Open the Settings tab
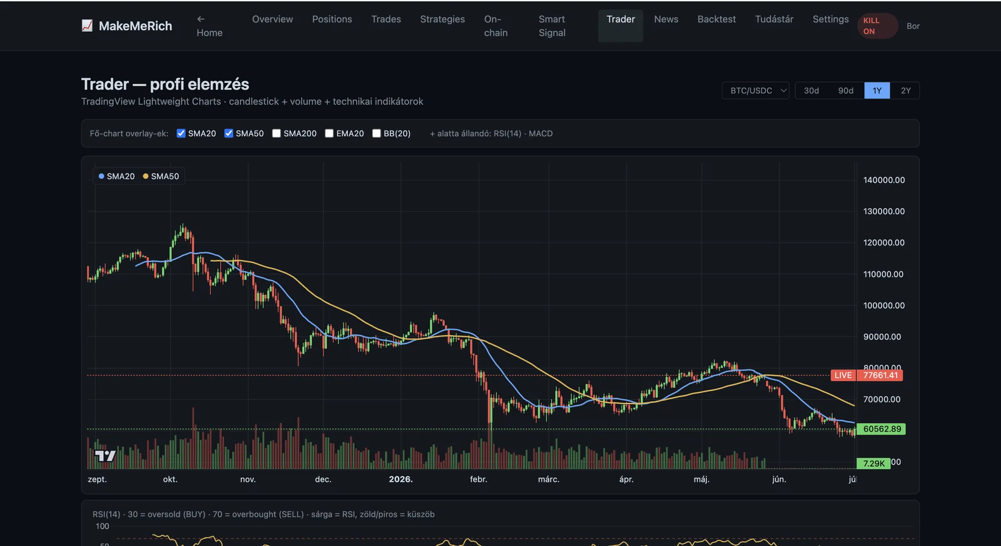Screen dimensions: 1001x546 pos(831,19)
